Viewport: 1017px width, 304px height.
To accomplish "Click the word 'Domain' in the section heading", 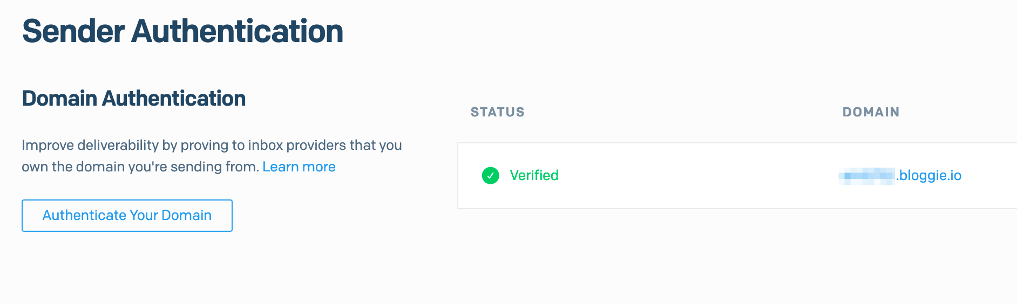I will (59, 99).
